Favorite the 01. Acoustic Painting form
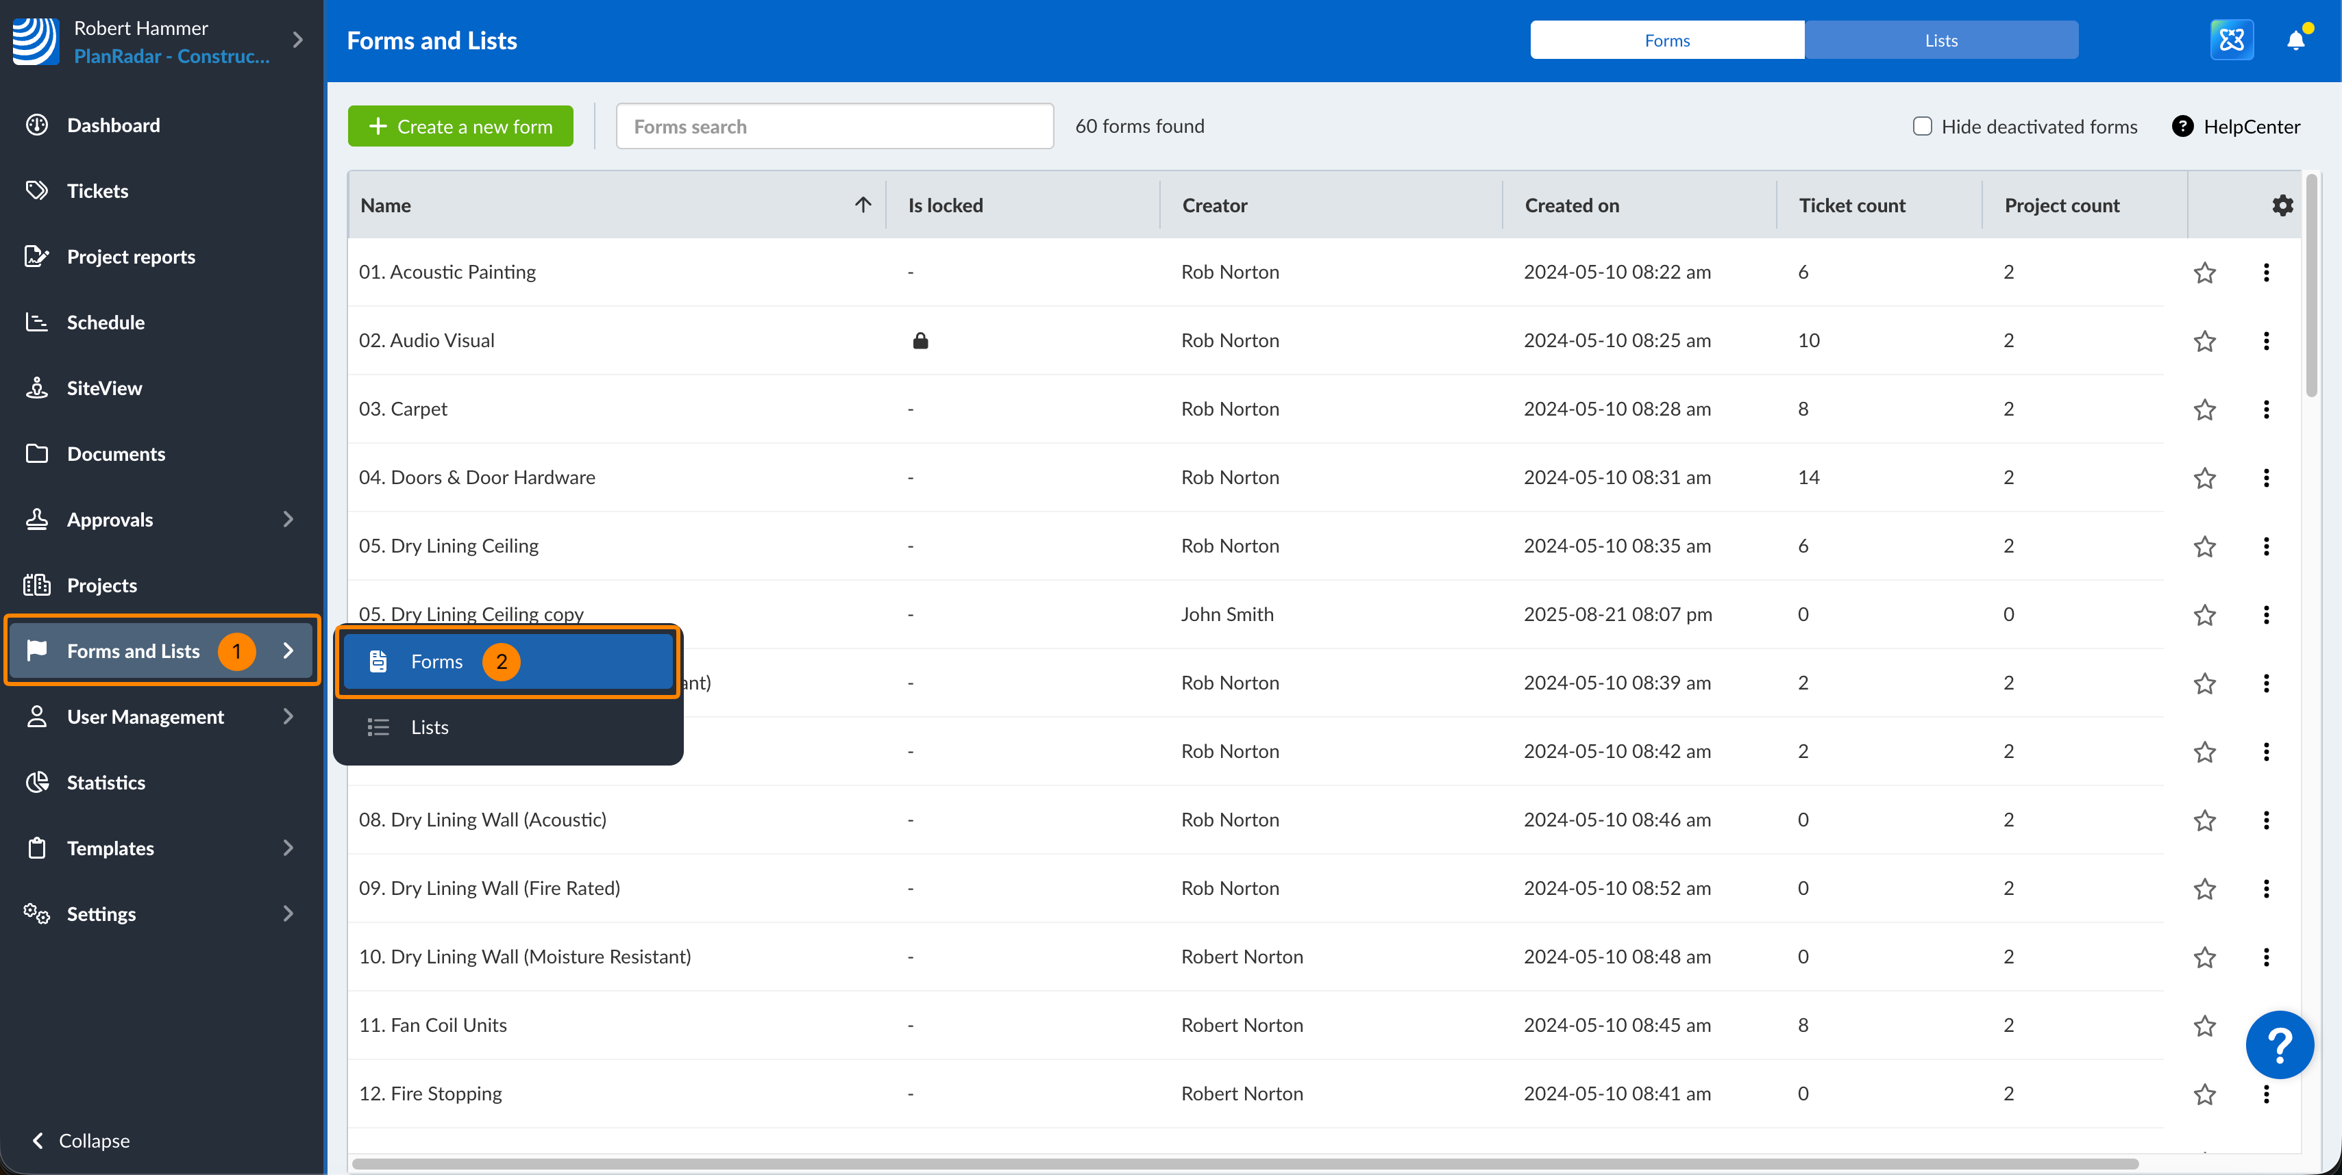The image size is (2342, 1175). click(x=2204, y=273)
